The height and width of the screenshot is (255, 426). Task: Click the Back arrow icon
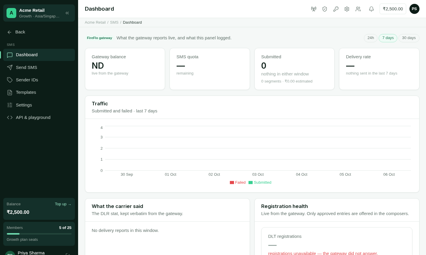pos(9,32)
